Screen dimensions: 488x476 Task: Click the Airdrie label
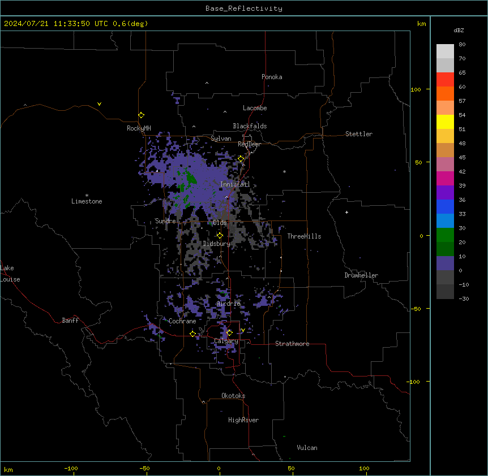229,304
